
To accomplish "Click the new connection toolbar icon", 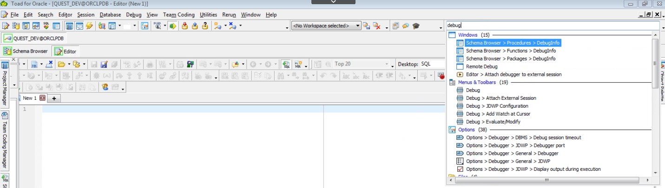I will point(218,26).
